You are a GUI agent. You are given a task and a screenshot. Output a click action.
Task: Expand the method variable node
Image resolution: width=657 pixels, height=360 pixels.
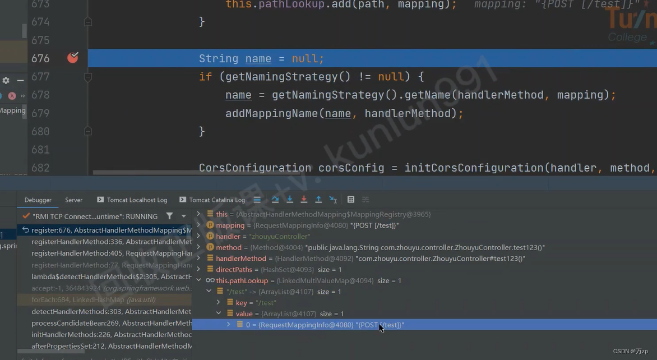coord(198,247)
